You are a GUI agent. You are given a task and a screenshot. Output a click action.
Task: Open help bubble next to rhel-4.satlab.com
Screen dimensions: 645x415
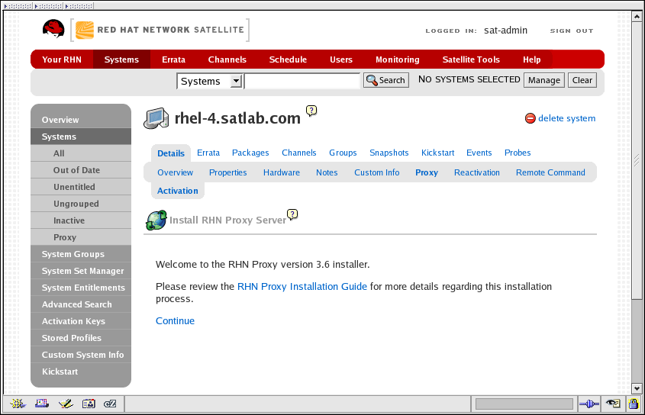tap(311, 110)
